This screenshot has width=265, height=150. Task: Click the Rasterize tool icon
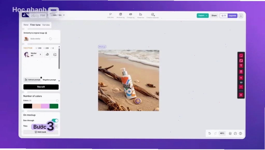point(141,14)
